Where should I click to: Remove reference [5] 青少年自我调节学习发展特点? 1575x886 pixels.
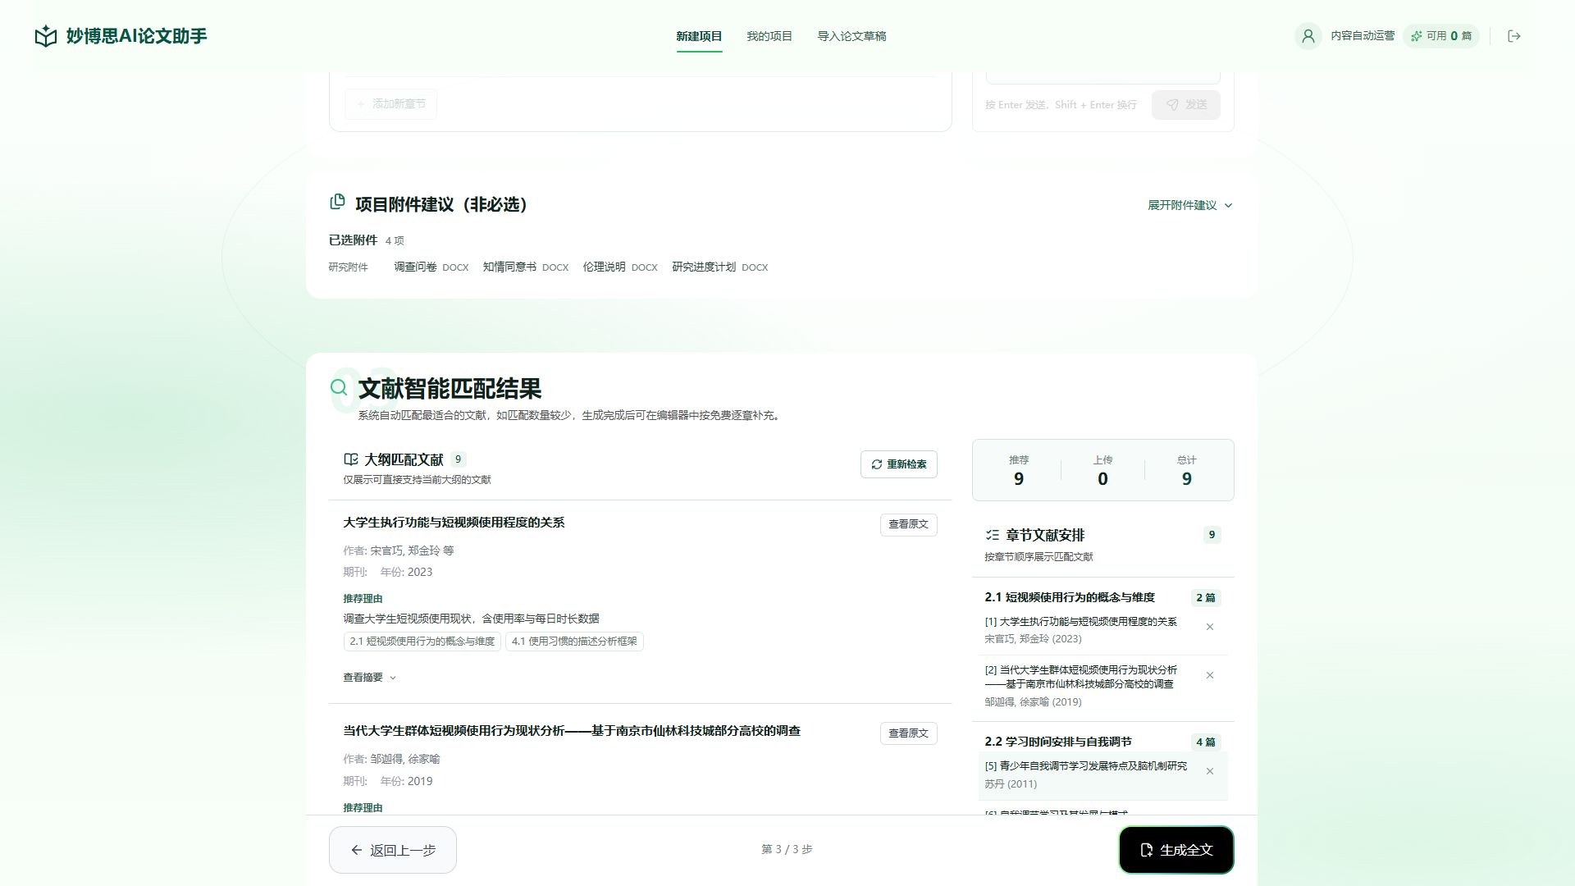tap(1210, 771)
